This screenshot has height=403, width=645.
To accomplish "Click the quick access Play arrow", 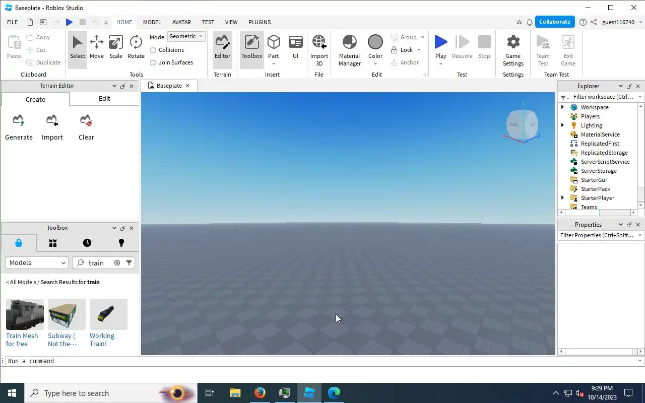I will tap(70, 22).
